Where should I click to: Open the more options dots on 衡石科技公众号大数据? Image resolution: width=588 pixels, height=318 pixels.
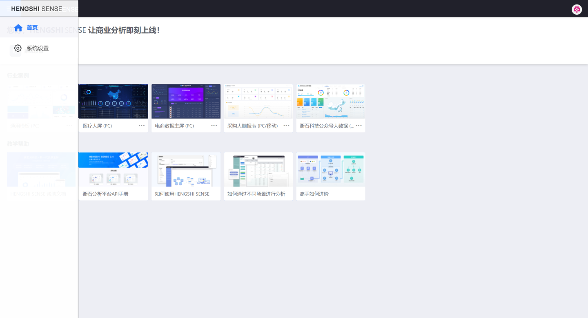pyautogui.click(x=359, y=126)
